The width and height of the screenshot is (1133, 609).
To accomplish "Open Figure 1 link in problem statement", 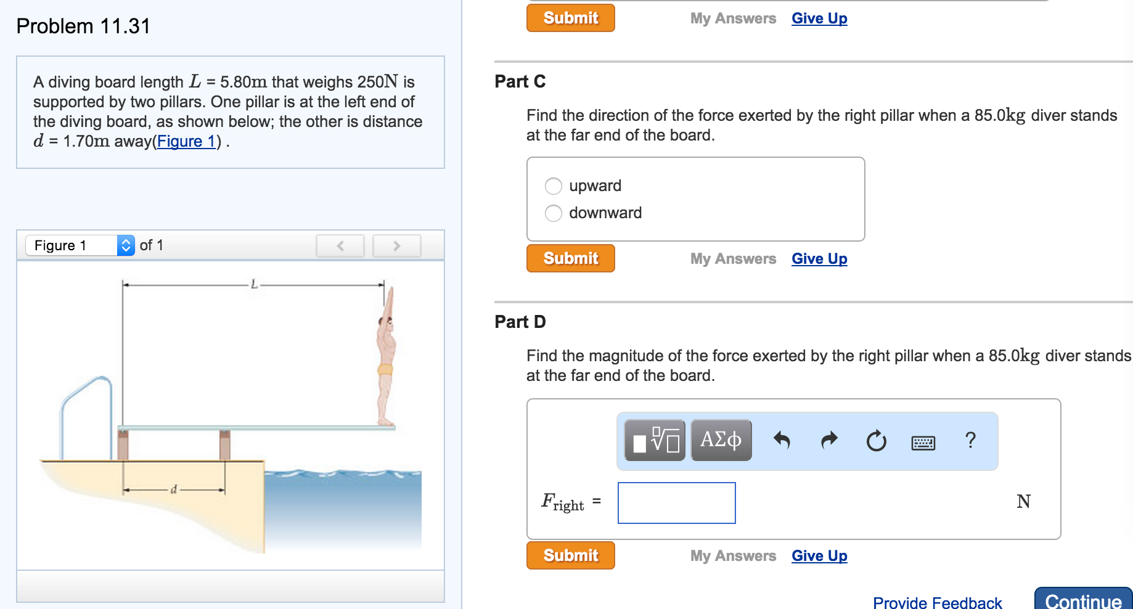I will [x=186, y=141].
